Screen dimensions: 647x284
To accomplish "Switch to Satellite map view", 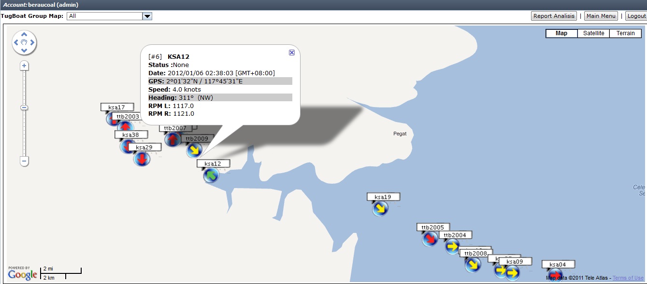I will tap(593, 33).
